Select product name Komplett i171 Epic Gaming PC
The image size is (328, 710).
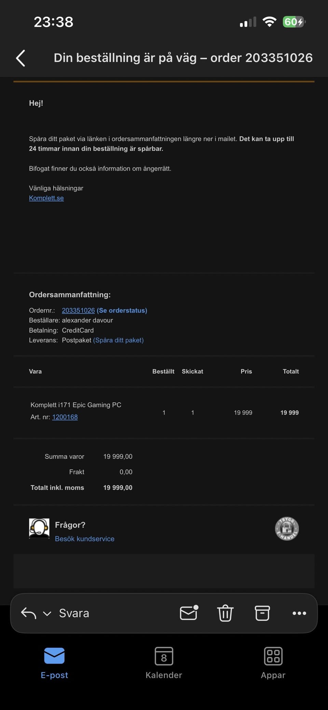[x=76, y=405]
